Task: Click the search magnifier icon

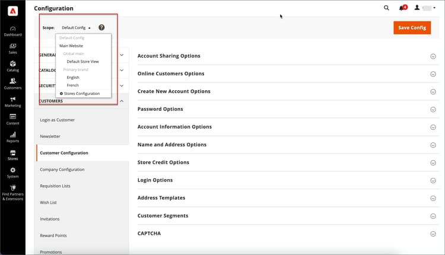Action: [386, 8]
